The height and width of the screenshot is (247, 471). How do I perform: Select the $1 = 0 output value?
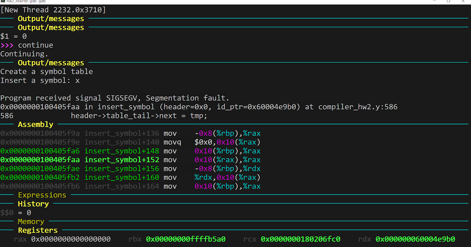click(x=13, y=36)
